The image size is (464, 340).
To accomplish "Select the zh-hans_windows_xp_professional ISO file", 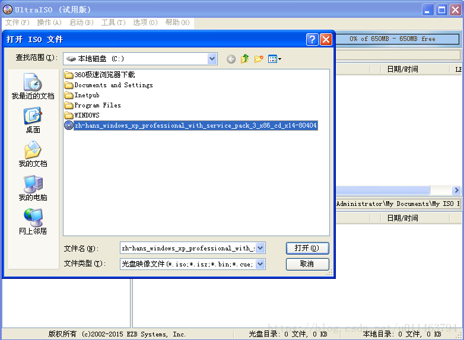I will pos(191,125).
